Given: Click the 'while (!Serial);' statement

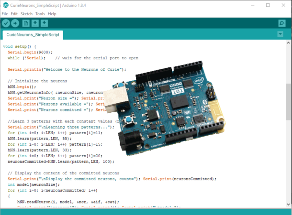Looking at the screenshot, I should click(x=27, y=58).
